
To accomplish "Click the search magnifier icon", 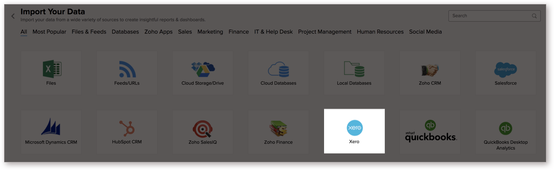I will click(x=534, y=16).
